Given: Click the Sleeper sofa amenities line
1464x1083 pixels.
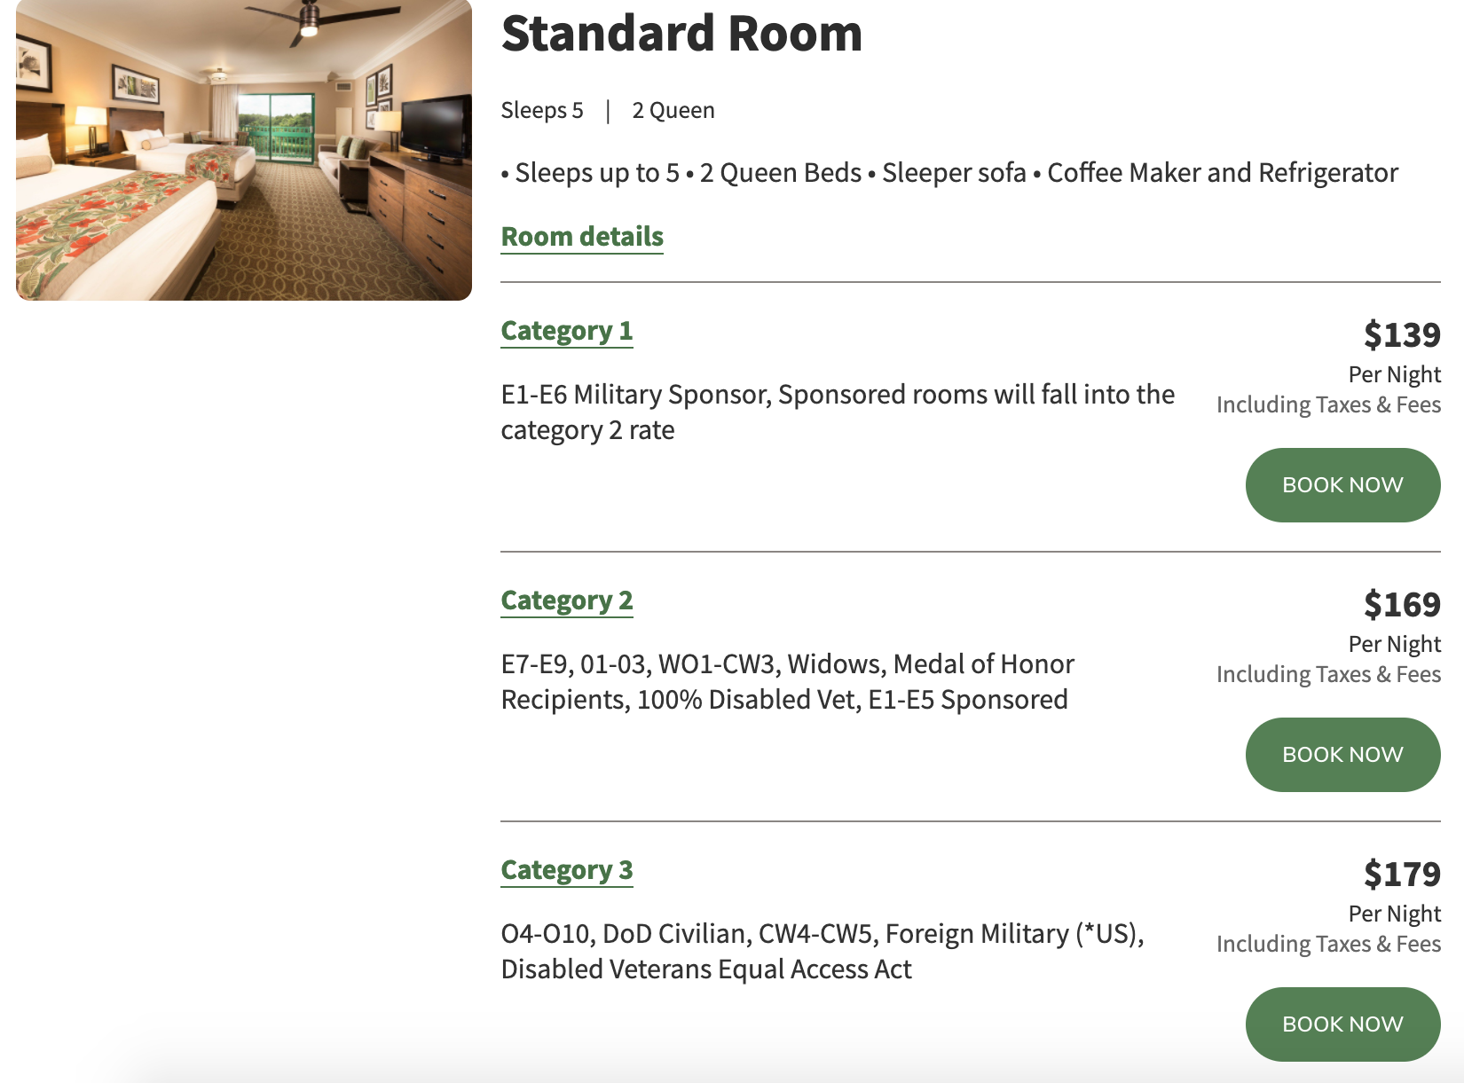Looking at the screenshot, I should click(949, 172).
